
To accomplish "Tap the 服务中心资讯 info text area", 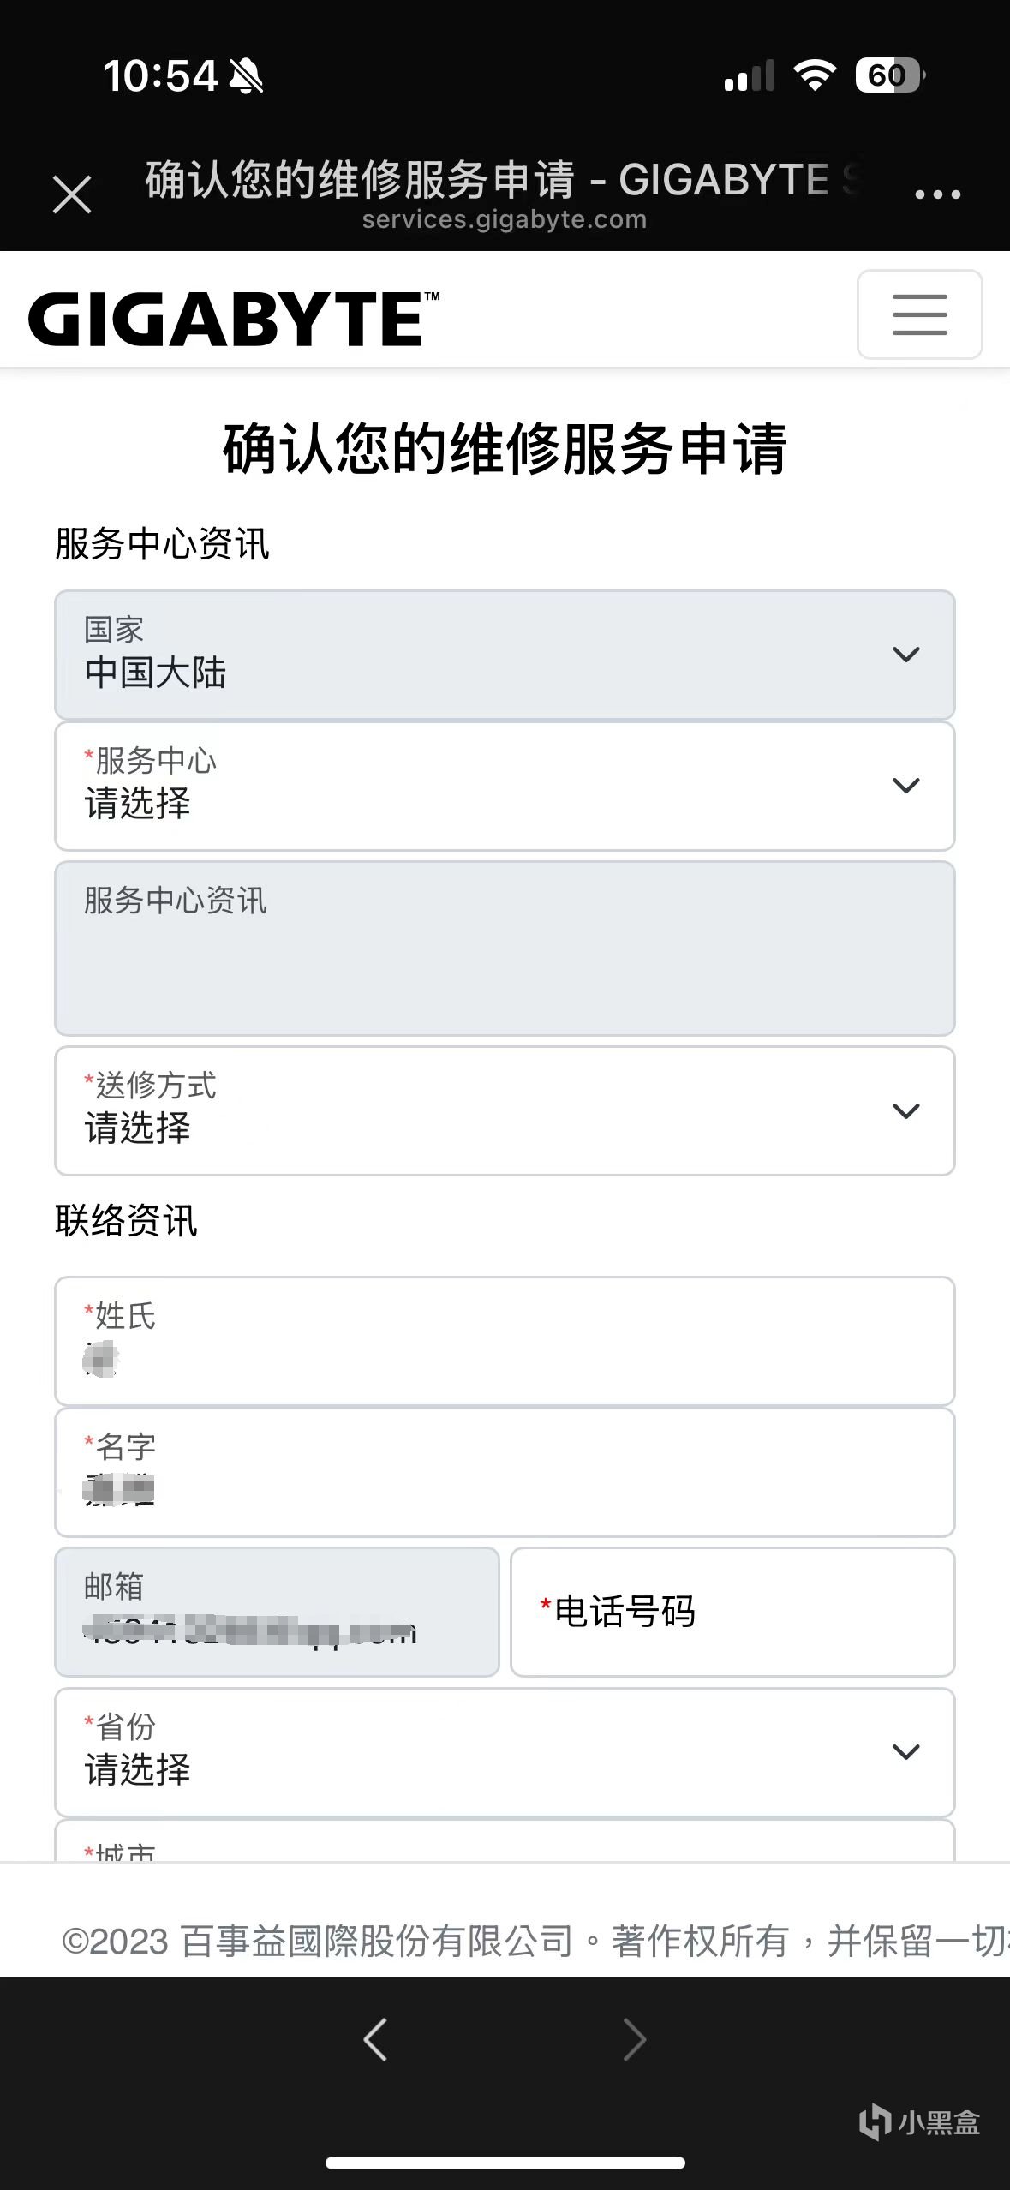I will [505, 948].
